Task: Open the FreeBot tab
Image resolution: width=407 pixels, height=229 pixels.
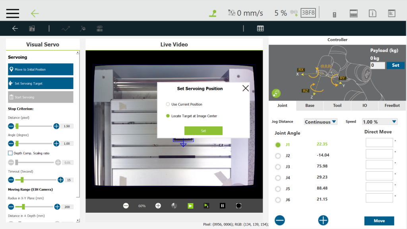Action: click(x=392, y=106)
